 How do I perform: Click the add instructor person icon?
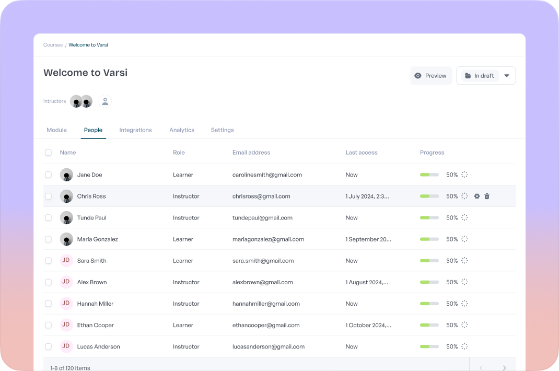pyautogui.click(x=105, y=101)
